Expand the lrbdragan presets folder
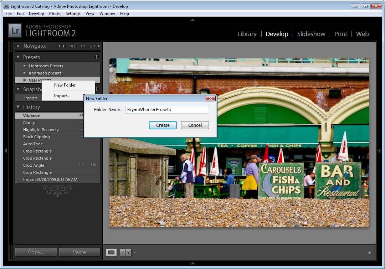The width and height of the screenshot is (385, 269). [x=25, y=73]
